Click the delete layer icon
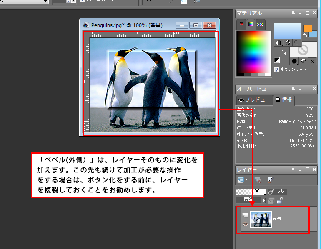This screenshot has width=321, height=249. (x=257, y=180)
